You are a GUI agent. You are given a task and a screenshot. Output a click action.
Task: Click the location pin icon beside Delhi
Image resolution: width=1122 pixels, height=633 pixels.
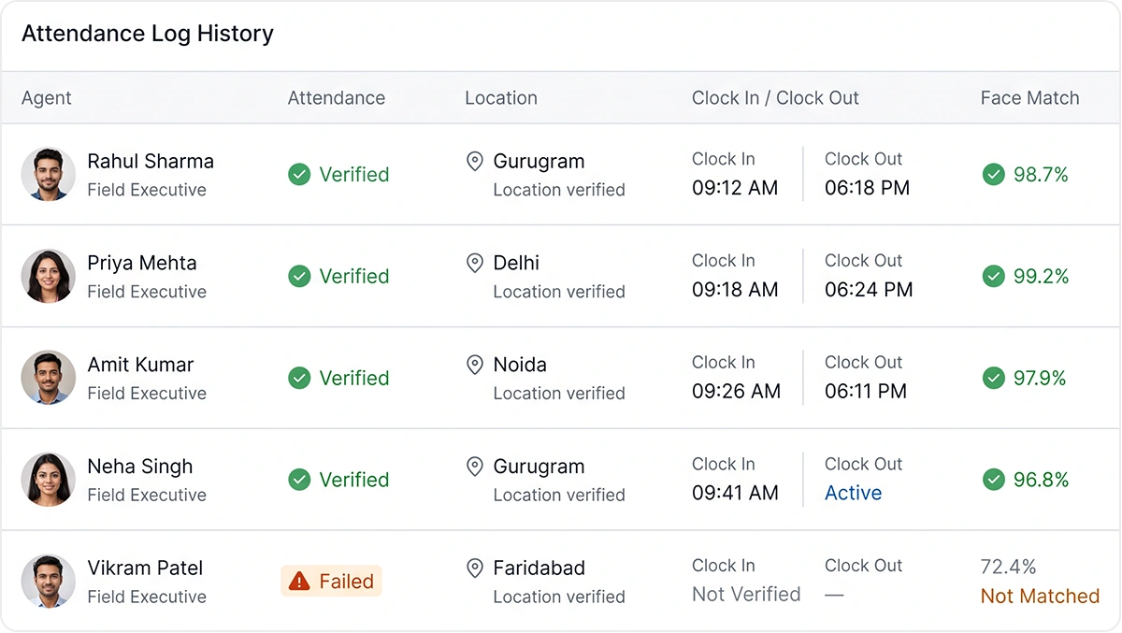pyautogui.click(x=475, y=263)
